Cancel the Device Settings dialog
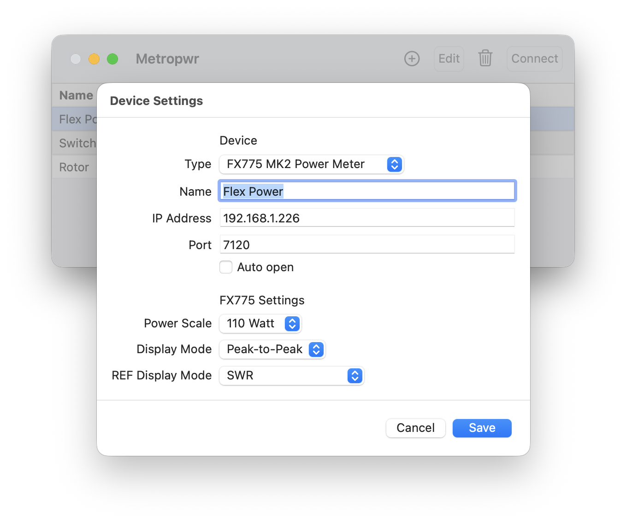 (x=415, y=428)
